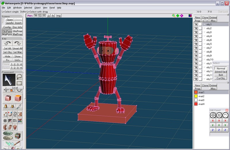This screenshot has height=150, width=230.
Task: Click the yellow magnifier zoom icon
Action: coord(174,16)
